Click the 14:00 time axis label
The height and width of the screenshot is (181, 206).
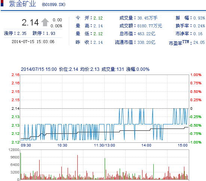(x=146, y=145)
